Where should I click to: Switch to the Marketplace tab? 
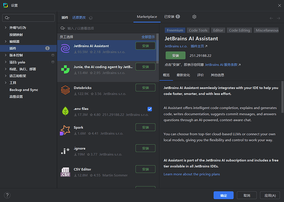pyautogui.click(x=147, y=17)
